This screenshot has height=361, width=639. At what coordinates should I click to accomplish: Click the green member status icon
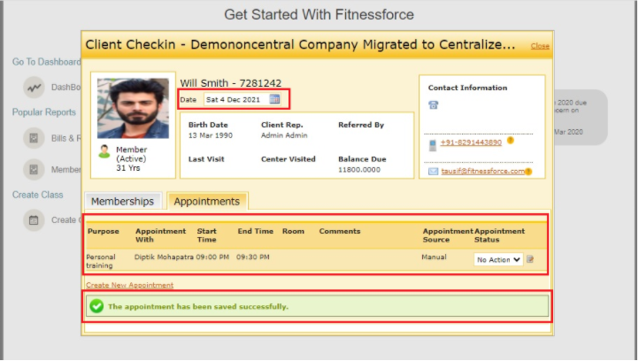[x=104, y=151]
